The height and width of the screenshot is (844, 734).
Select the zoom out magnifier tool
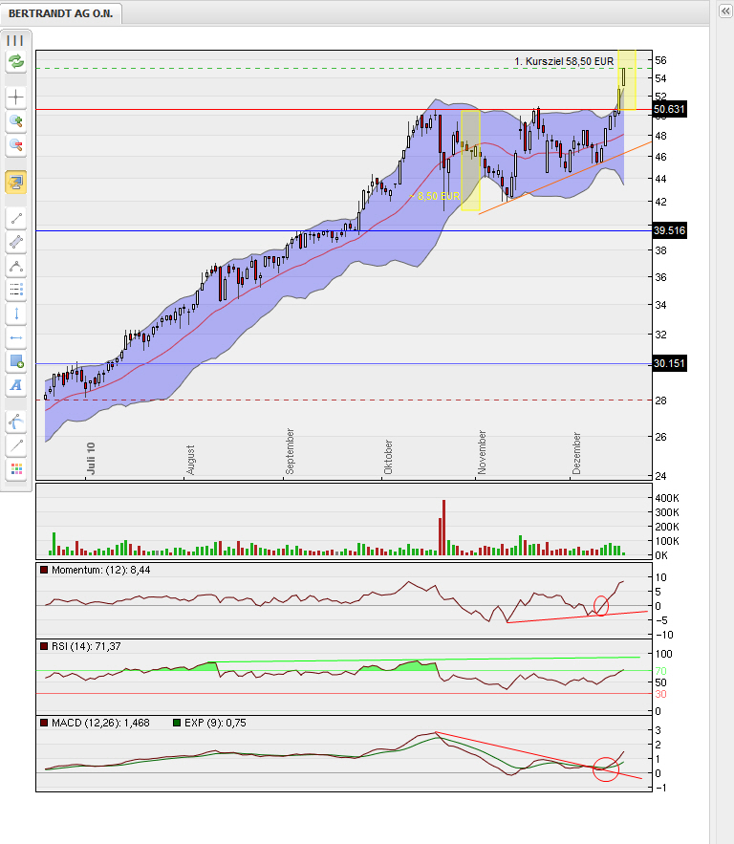[x=16, y=145]
